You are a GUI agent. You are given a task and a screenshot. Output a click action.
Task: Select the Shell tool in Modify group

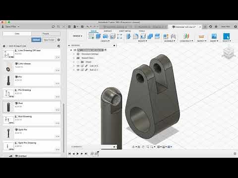(x=143, y=36)
